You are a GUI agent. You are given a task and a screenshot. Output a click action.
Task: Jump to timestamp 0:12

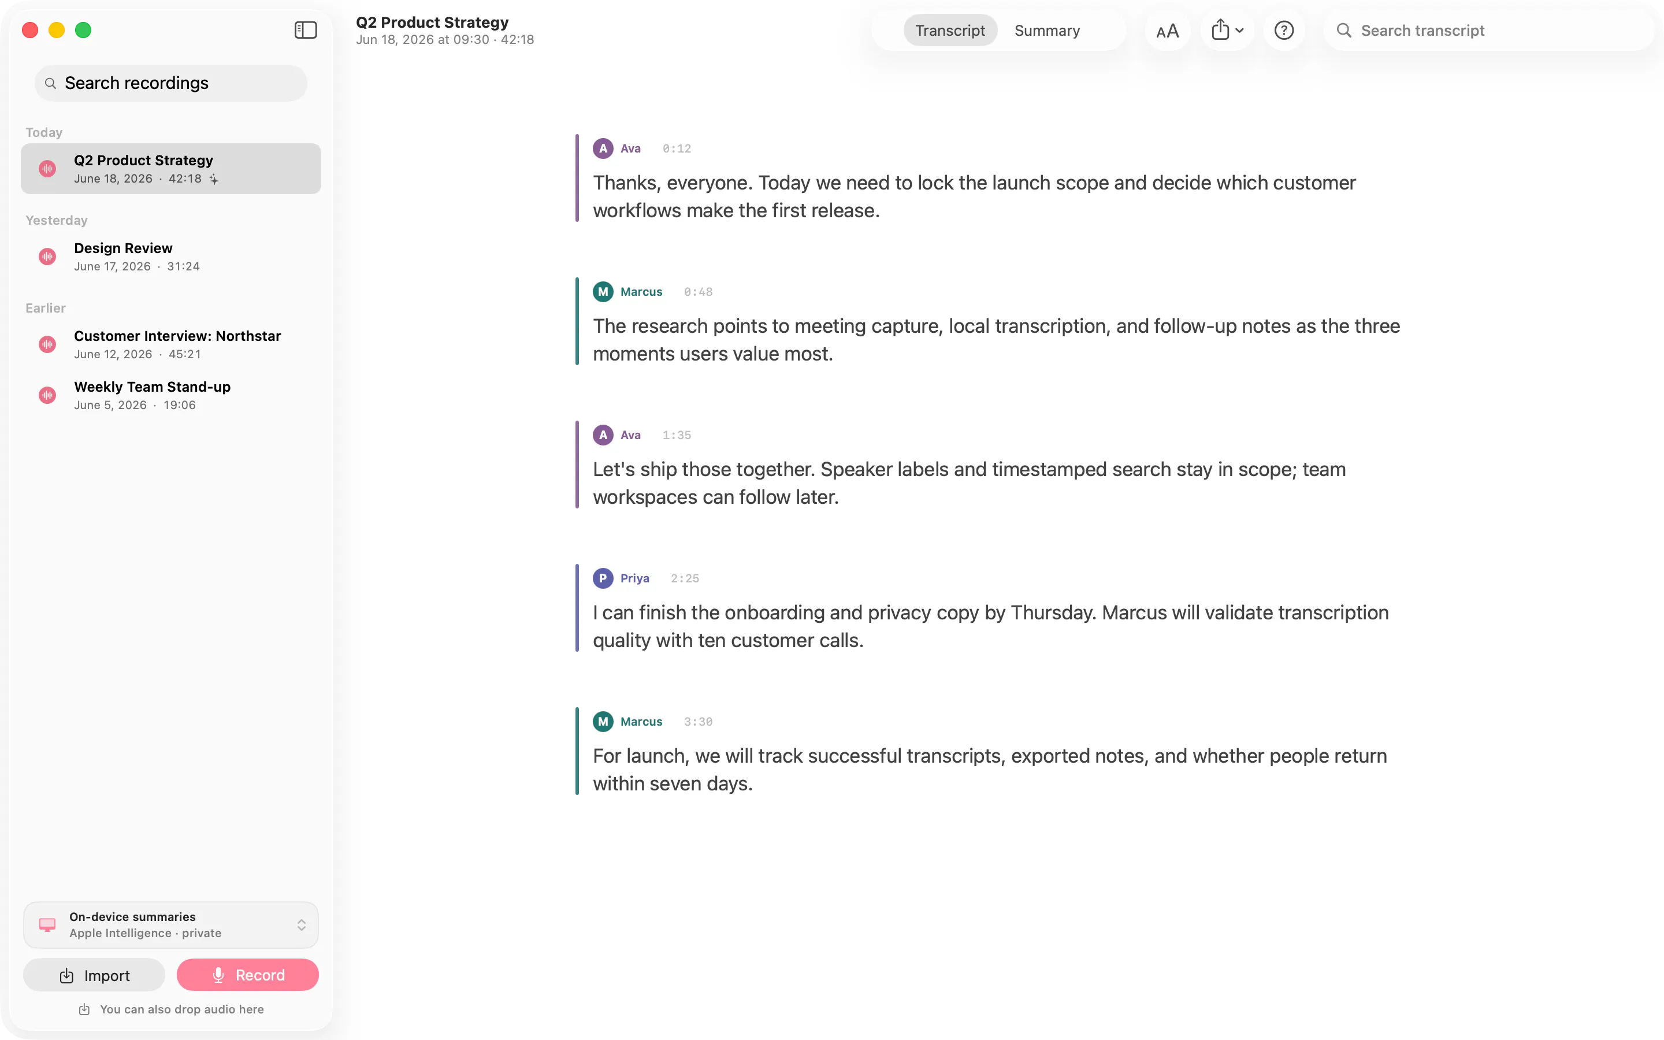pos(677,148)
